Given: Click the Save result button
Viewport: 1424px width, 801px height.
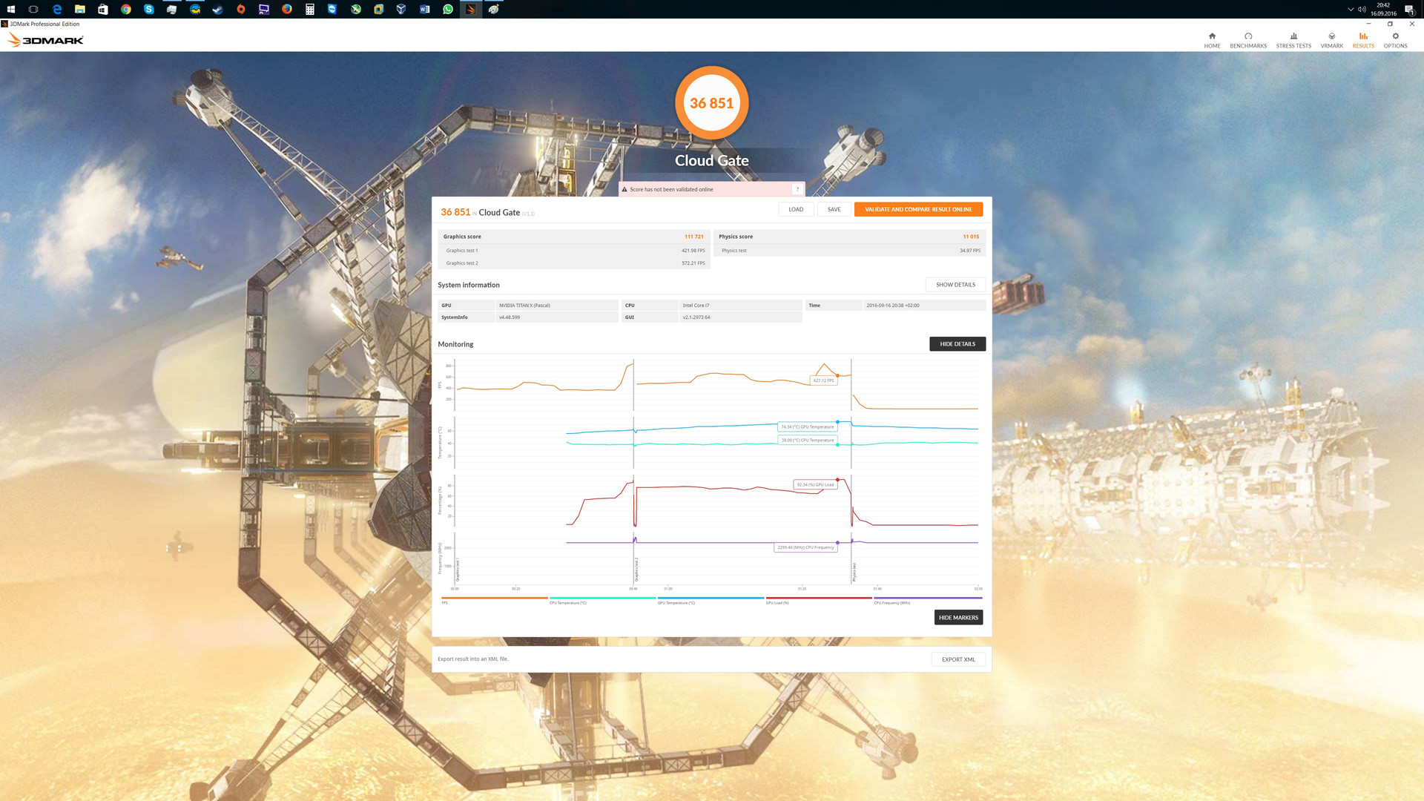Looking at the screenshot, I should point(834,209).
